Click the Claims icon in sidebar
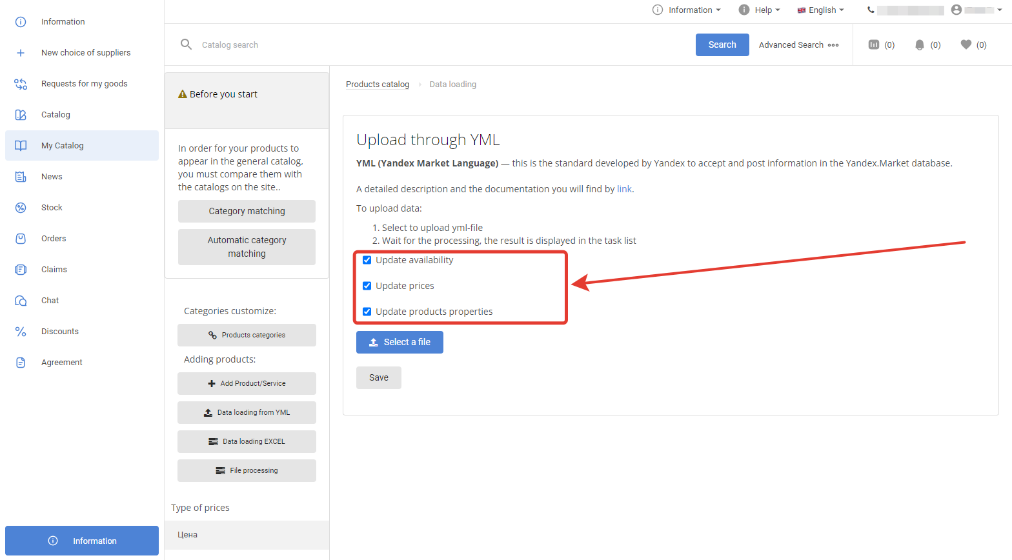 [x=21, y=270]
